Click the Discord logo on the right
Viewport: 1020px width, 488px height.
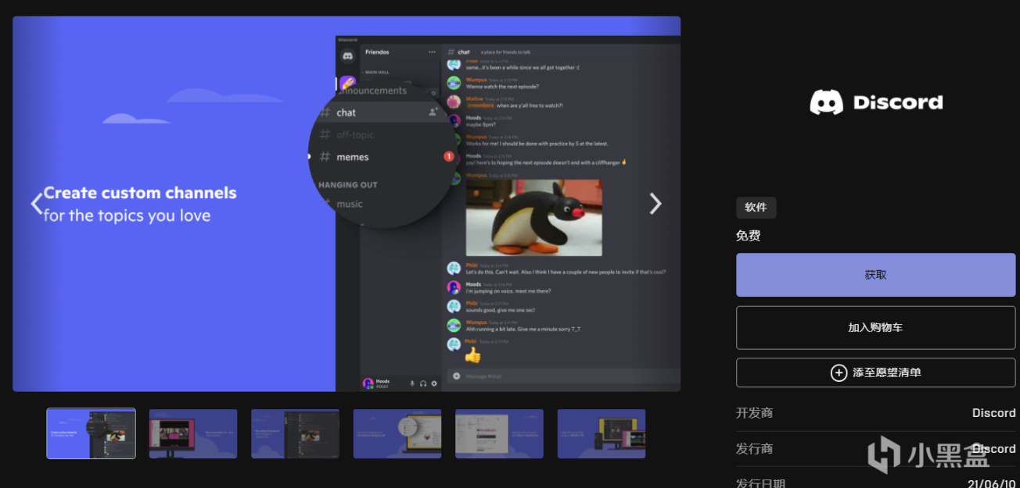point(876,102)
